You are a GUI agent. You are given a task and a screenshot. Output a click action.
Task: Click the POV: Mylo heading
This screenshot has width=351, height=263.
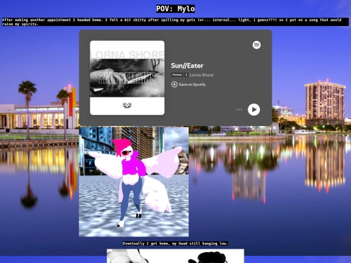tap(175, 8)
